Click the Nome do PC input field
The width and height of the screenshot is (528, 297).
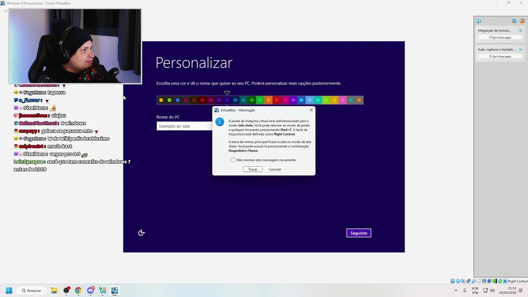184,126
